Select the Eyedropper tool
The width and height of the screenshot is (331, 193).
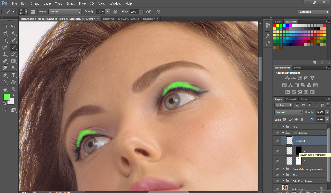(x=13, y=40)
